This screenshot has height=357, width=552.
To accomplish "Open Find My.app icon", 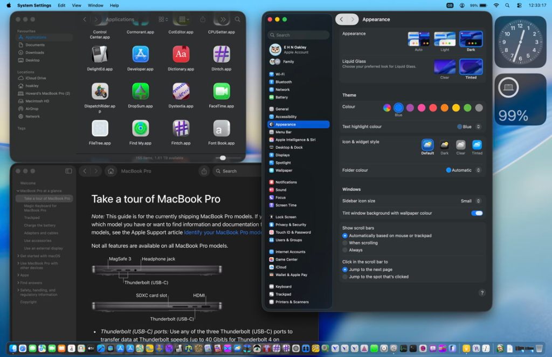I will (x=141, y=128).
